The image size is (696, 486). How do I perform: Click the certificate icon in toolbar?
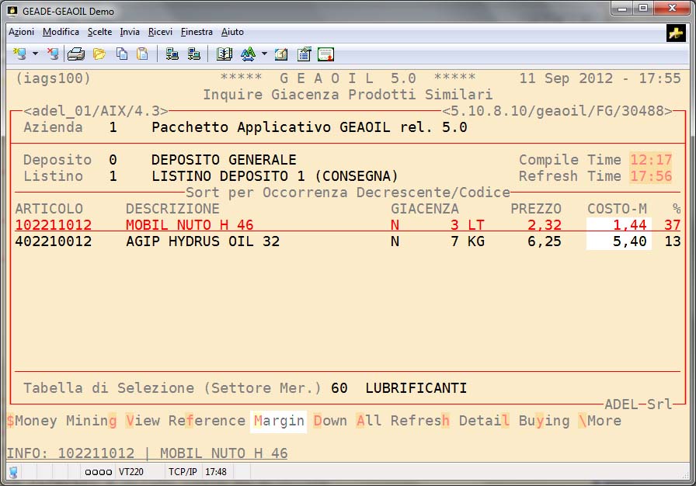(325, 54)
